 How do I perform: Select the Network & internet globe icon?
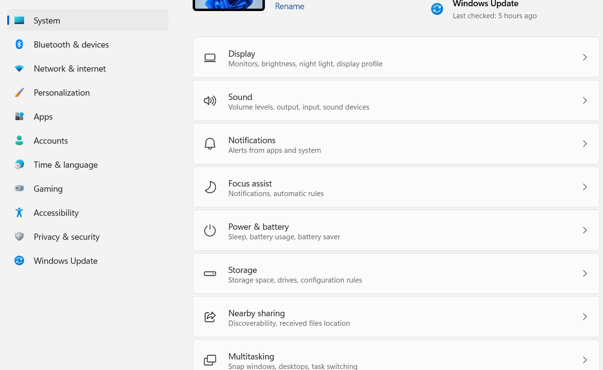pos(19,68)
